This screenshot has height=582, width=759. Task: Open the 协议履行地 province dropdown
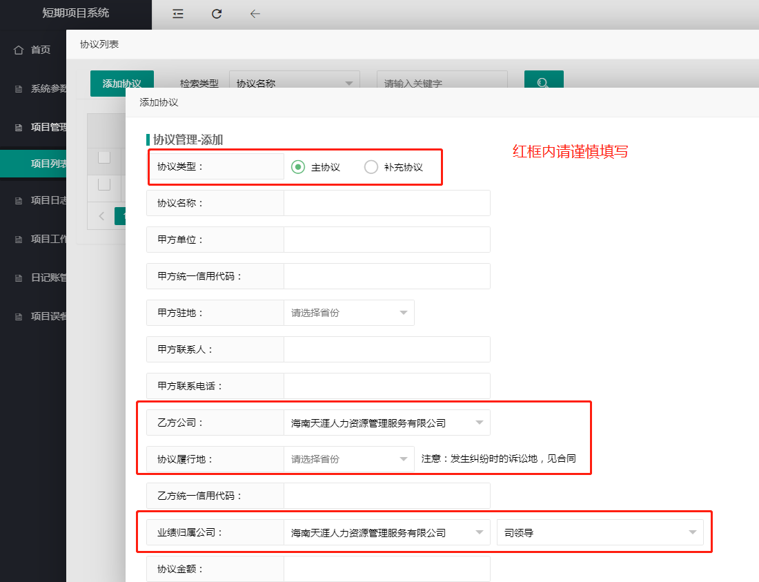(349, 459)
